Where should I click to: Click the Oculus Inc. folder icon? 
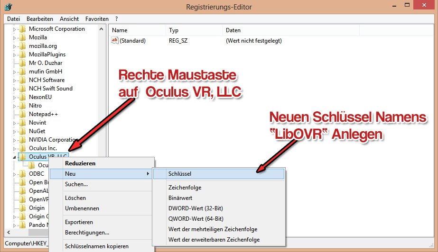(x=23, y=148)
